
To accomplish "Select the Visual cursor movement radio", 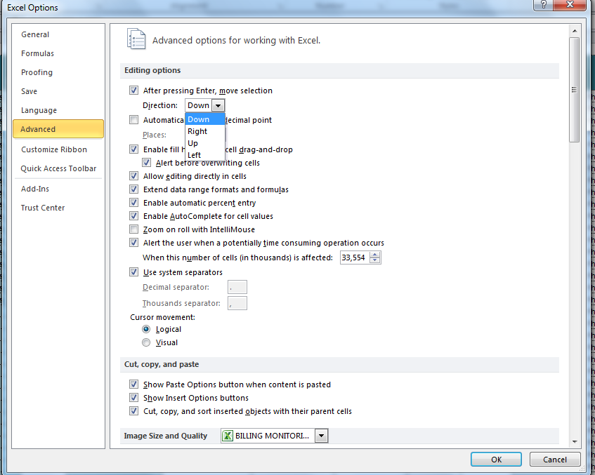I will pyautogui.click(x=146, y=342).
